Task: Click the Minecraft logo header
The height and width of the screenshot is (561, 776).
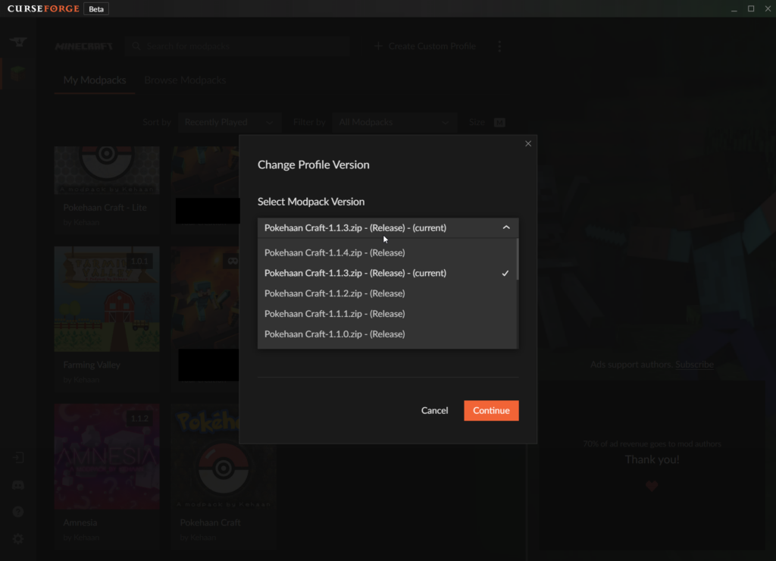Action: (84, 46)
